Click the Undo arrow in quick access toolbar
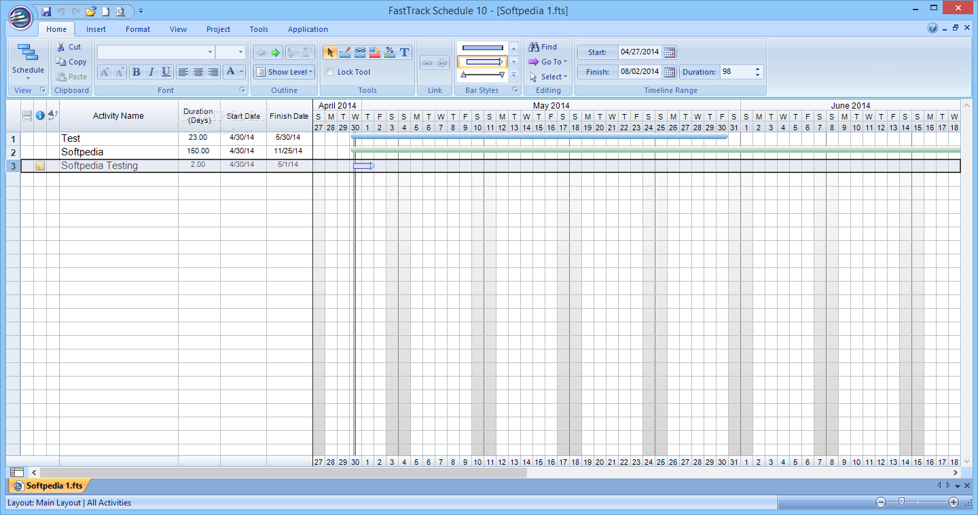Image resolution: width=978 pixels, height=515 pixels. 61,12
